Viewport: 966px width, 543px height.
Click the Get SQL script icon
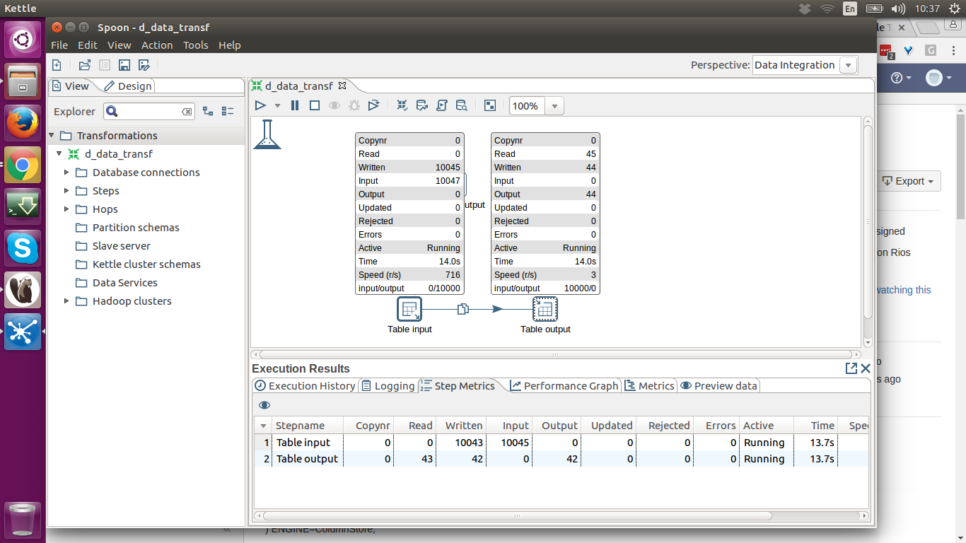pos(442,105)
